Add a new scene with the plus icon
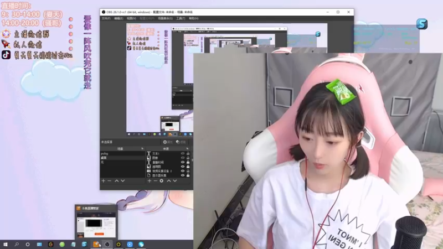 point(104,181)
